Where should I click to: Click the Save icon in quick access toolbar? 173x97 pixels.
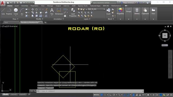[14, 3]
